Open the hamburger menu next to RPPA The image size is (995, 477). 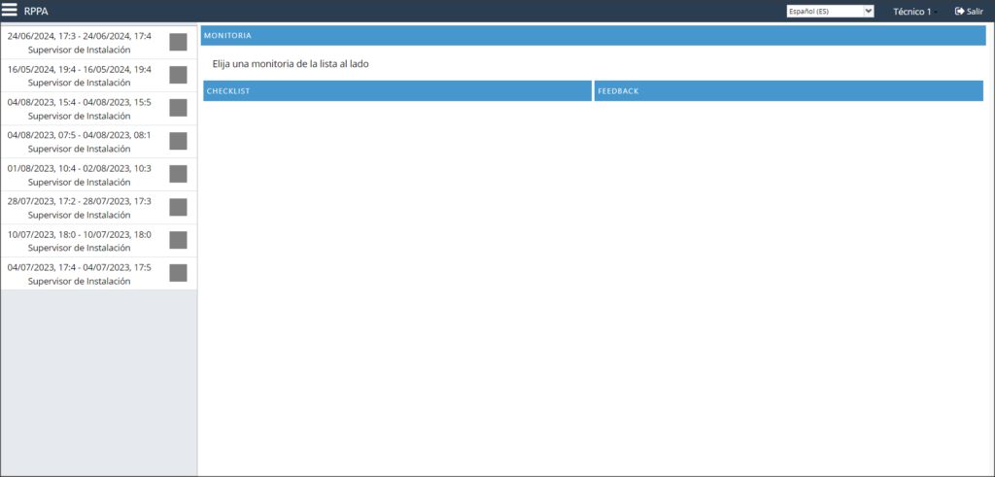tap(10, 11)
